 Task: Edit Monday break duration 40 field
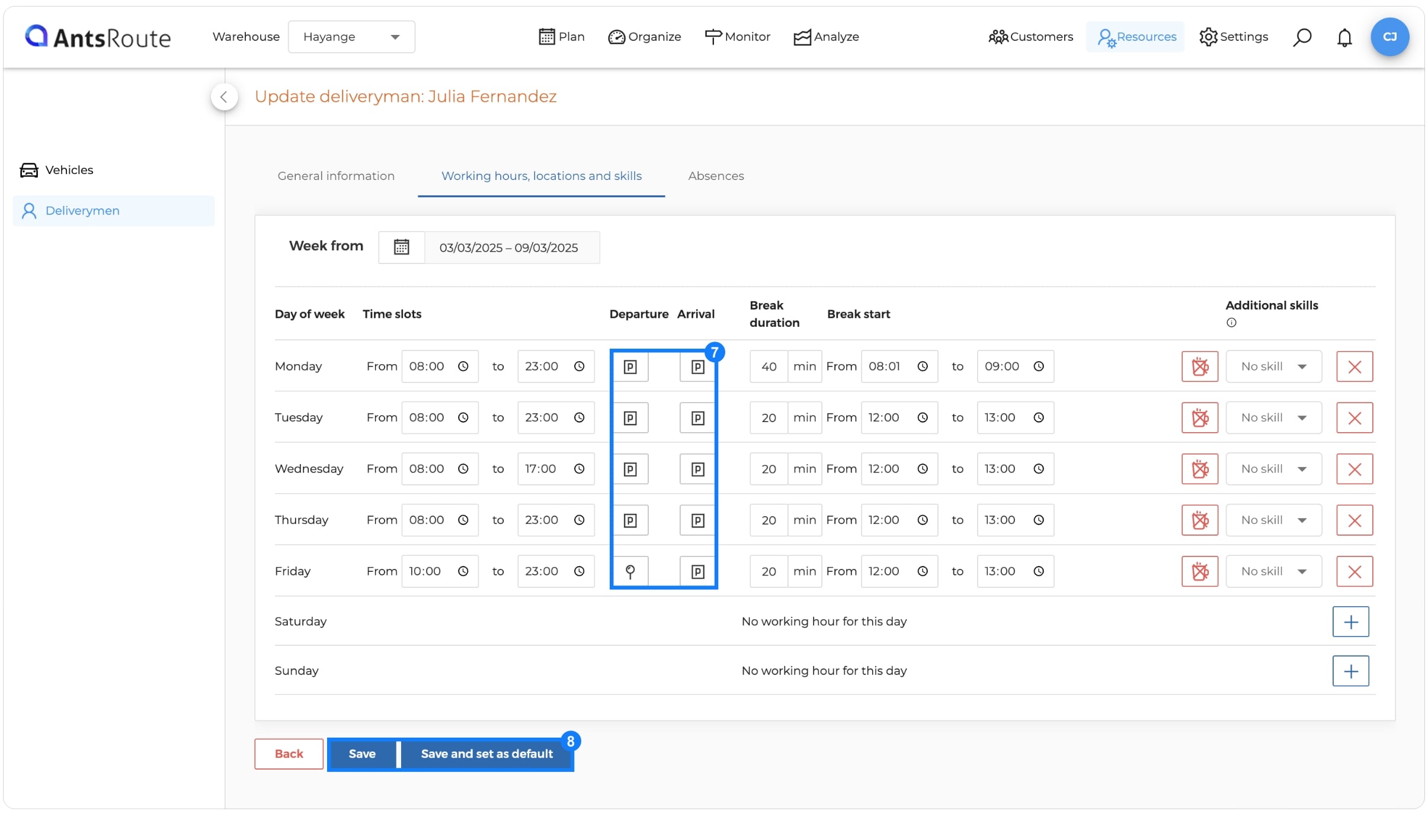[769, 366]
